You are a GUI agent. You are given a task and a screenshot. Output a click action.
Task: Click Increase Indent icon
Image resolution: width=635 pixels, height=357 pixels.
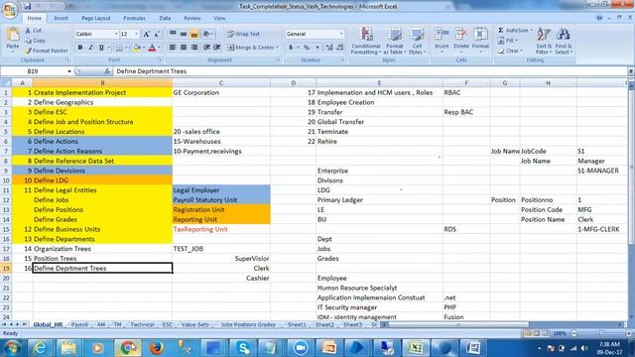(217, 48)
